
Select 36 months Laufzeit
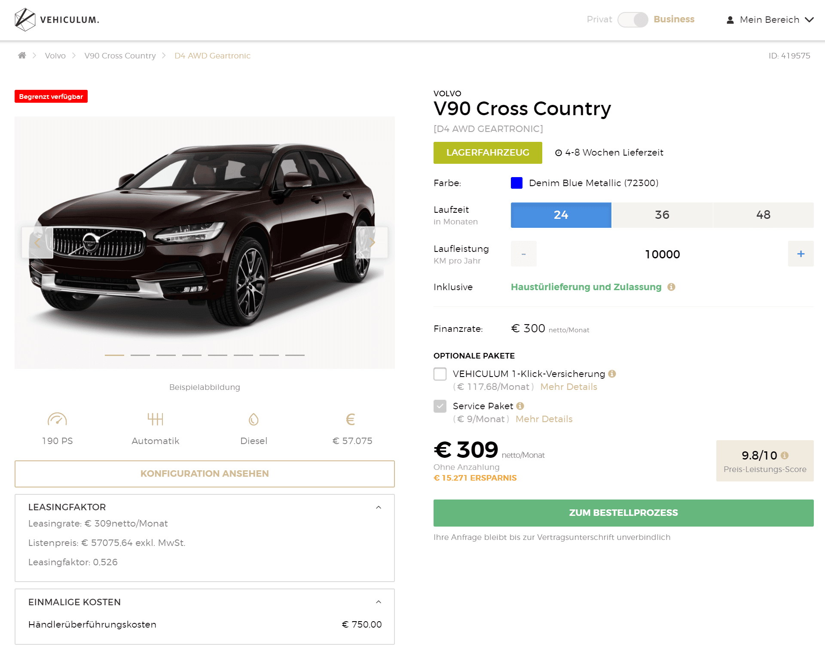point(662,215)
